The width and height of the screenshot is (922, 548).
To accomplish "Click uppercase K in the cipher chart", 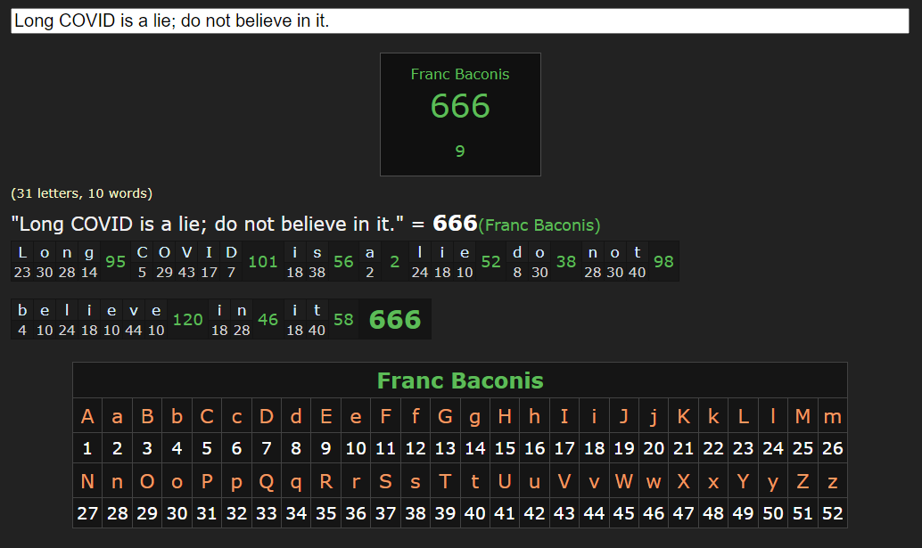I will click(x=683, y=416).
